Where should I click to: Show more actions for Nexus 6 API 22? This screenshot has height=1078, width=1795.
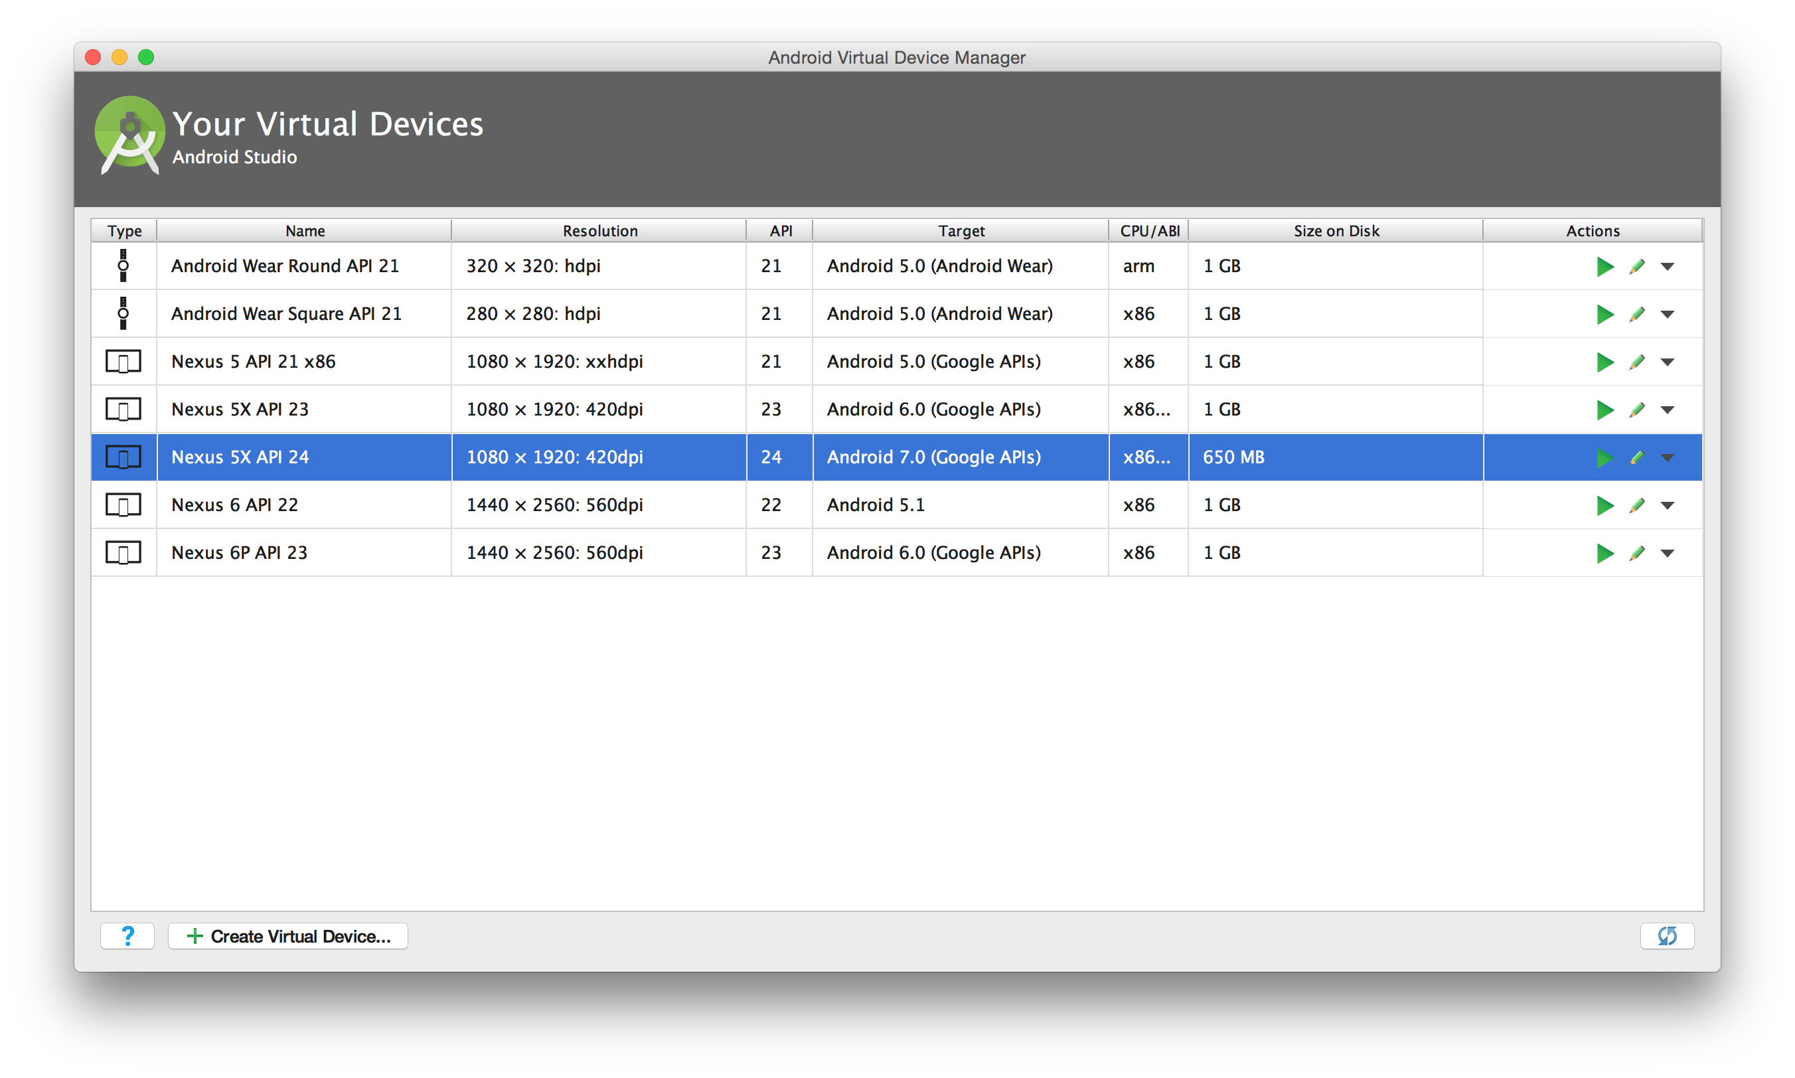tap(1667, 506)
